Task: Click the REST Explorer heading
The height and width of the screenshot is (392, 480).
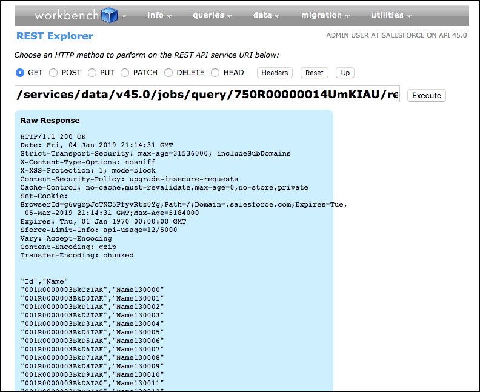Action: 55,36
